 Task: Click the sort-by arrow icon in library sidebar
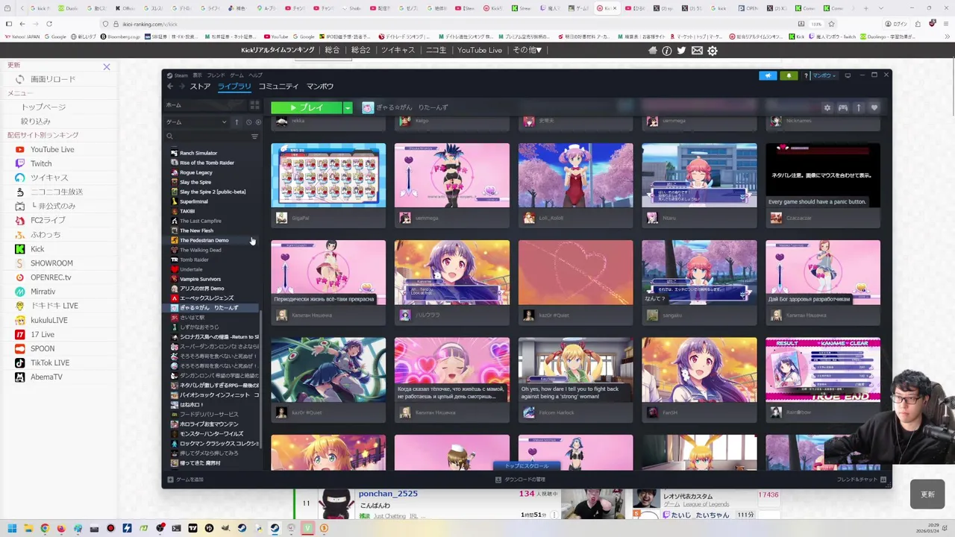[237, 122]
